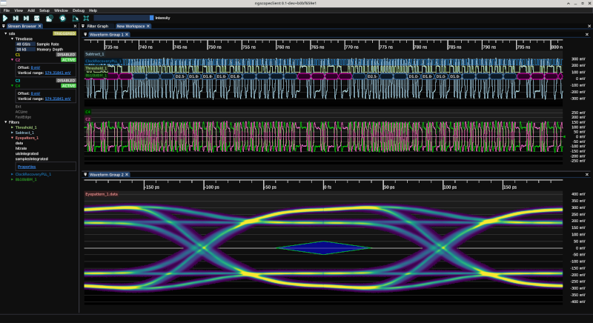Open Stream Browser panel dock menu icon
593x323 pixels.
4,26
